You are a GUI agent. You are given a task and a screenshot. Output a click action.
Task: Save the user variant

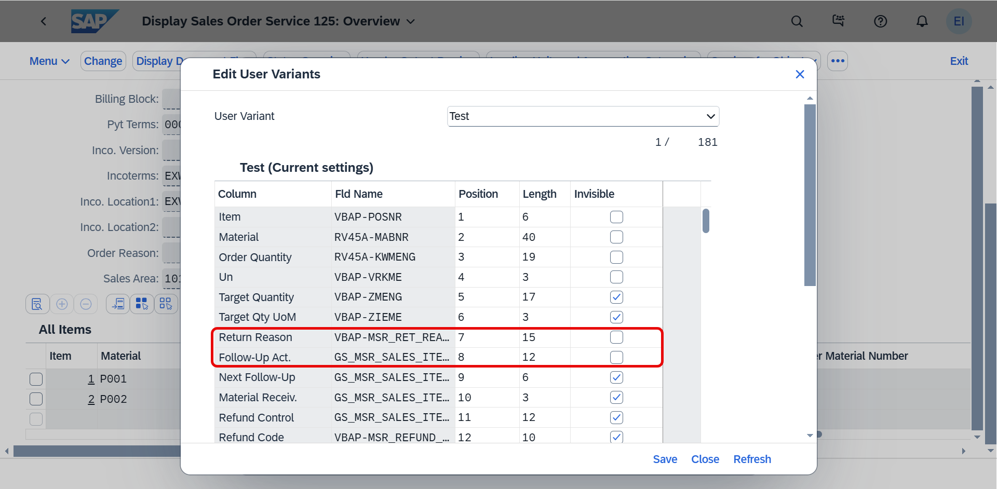pyautogui.click(x=665, y=459)
